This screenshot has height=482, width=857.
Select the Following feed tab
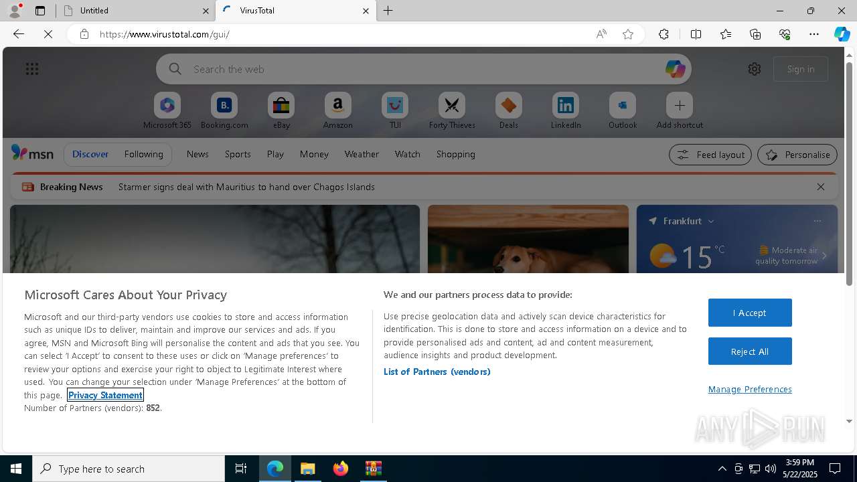[x=144, y=154]
